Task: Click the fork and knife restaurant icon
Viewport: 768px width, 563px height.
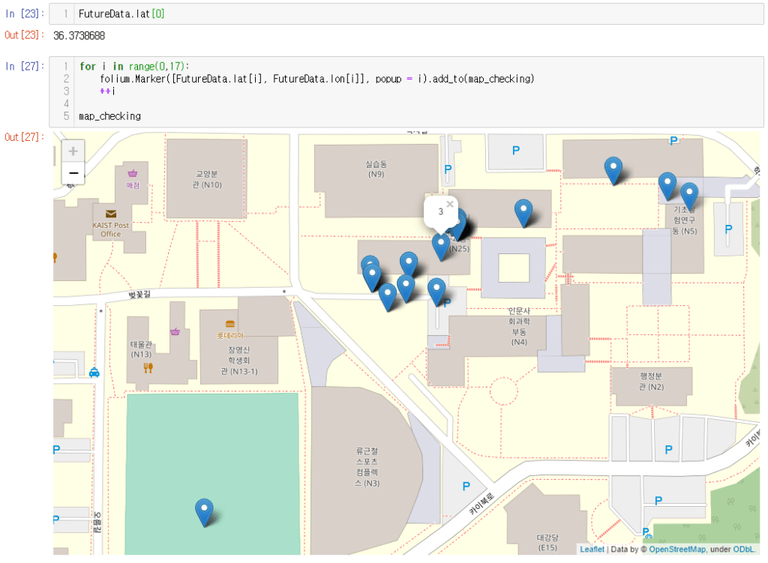Action: click(148, 367)
